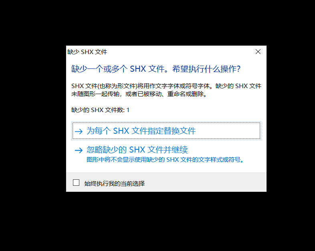
Task: Select the dotted-outline focused command link
Action: tap(166, 131)
